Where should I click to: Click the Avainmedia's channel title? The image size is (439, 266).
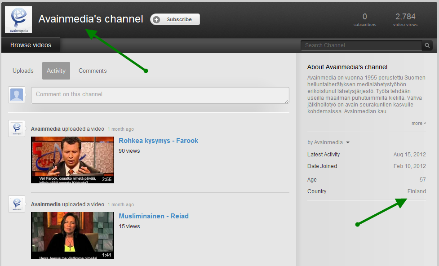[x=91, y=19]
